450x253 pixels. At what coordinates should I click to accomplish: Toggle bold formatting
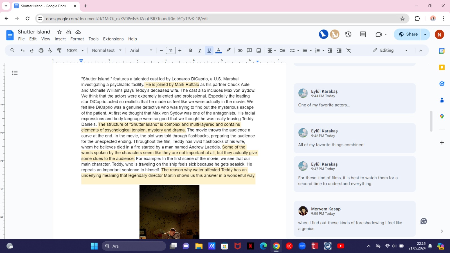pyautogui.click(x=190, y=51)
